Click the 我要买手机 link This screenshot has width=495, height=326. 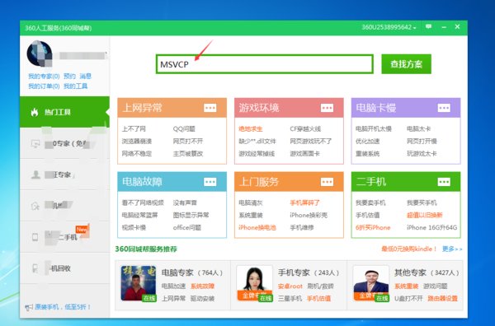tap(422, 203)
